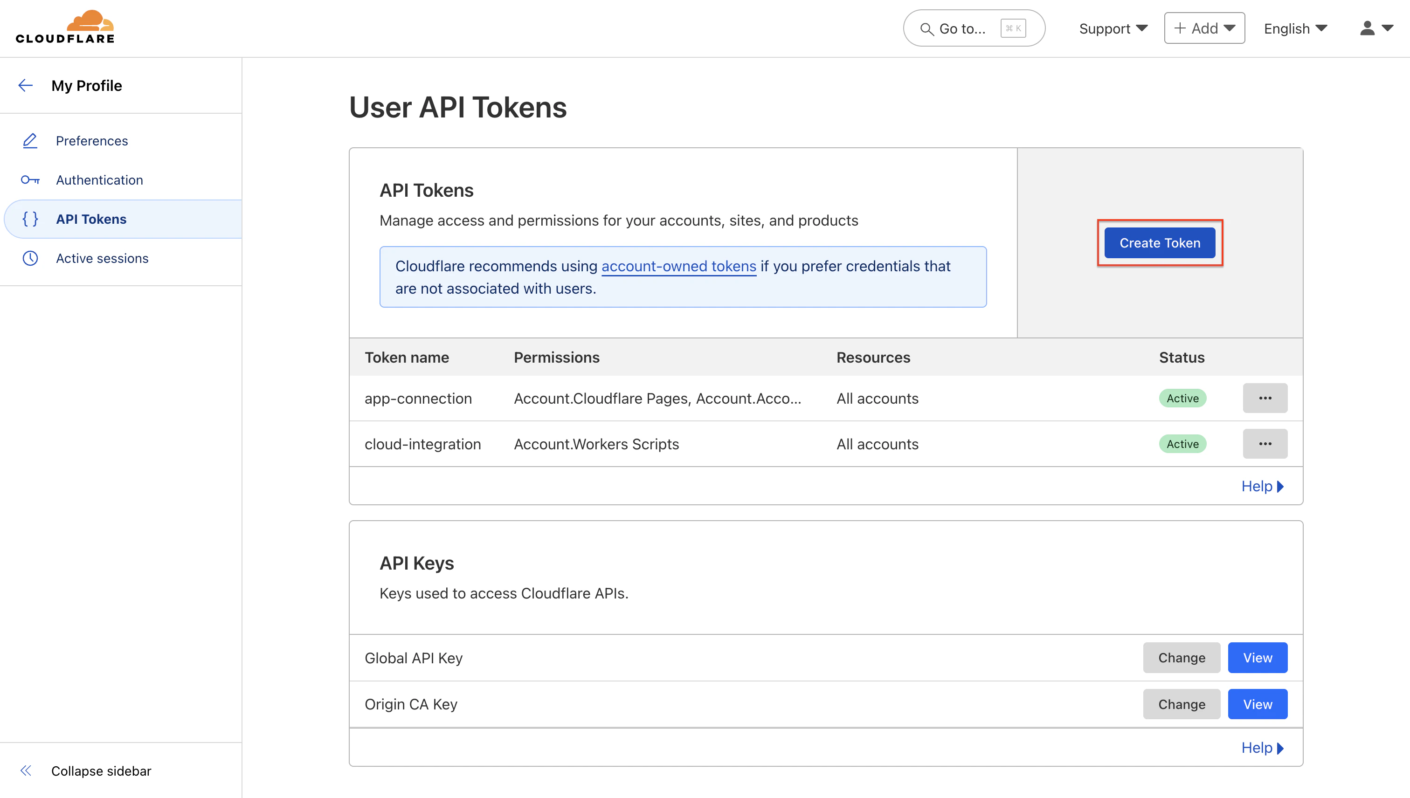This screenshot has width=1410, height=798.
Task: Open the English language dropdown
Action: click(x=1295, y=28)
